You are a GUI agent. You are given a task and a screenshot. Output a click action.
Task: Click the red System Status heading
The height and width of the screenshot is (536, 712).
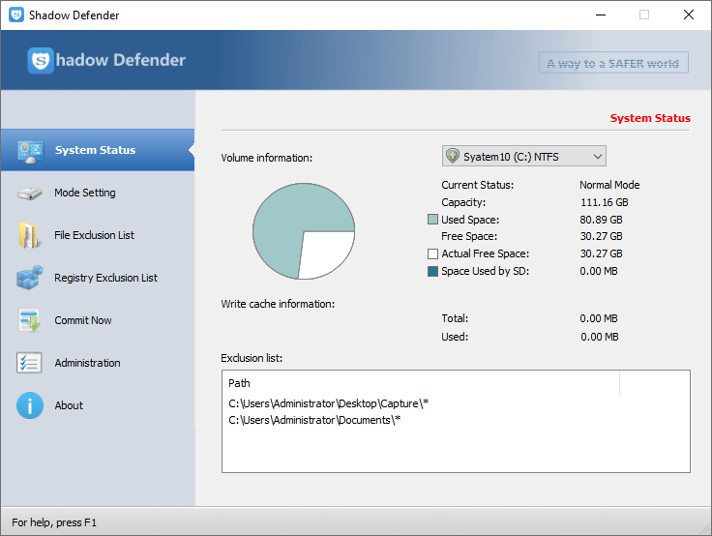pyautogui.click(x=650, y=118)
